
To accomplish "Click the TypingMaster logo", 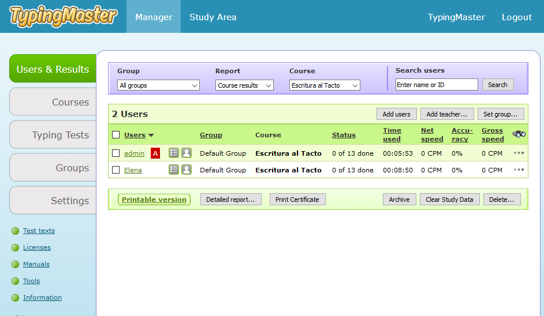I will coord(64,16).
